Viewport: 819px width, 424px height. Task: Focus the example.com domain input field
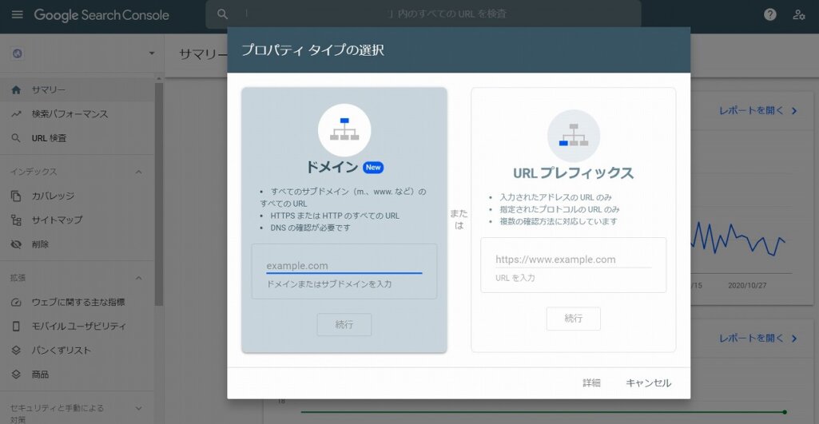point(344,265)
